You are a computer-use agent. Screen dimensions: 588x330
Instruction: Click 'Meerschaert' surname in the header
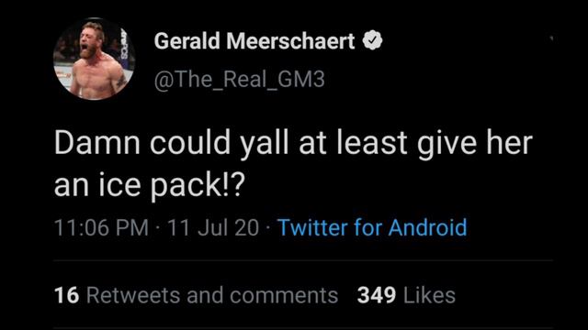(x=290, y=40)
